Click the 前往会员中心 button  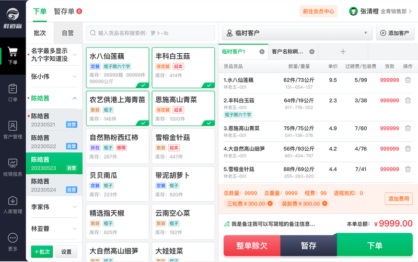click(x=319, y=11)
